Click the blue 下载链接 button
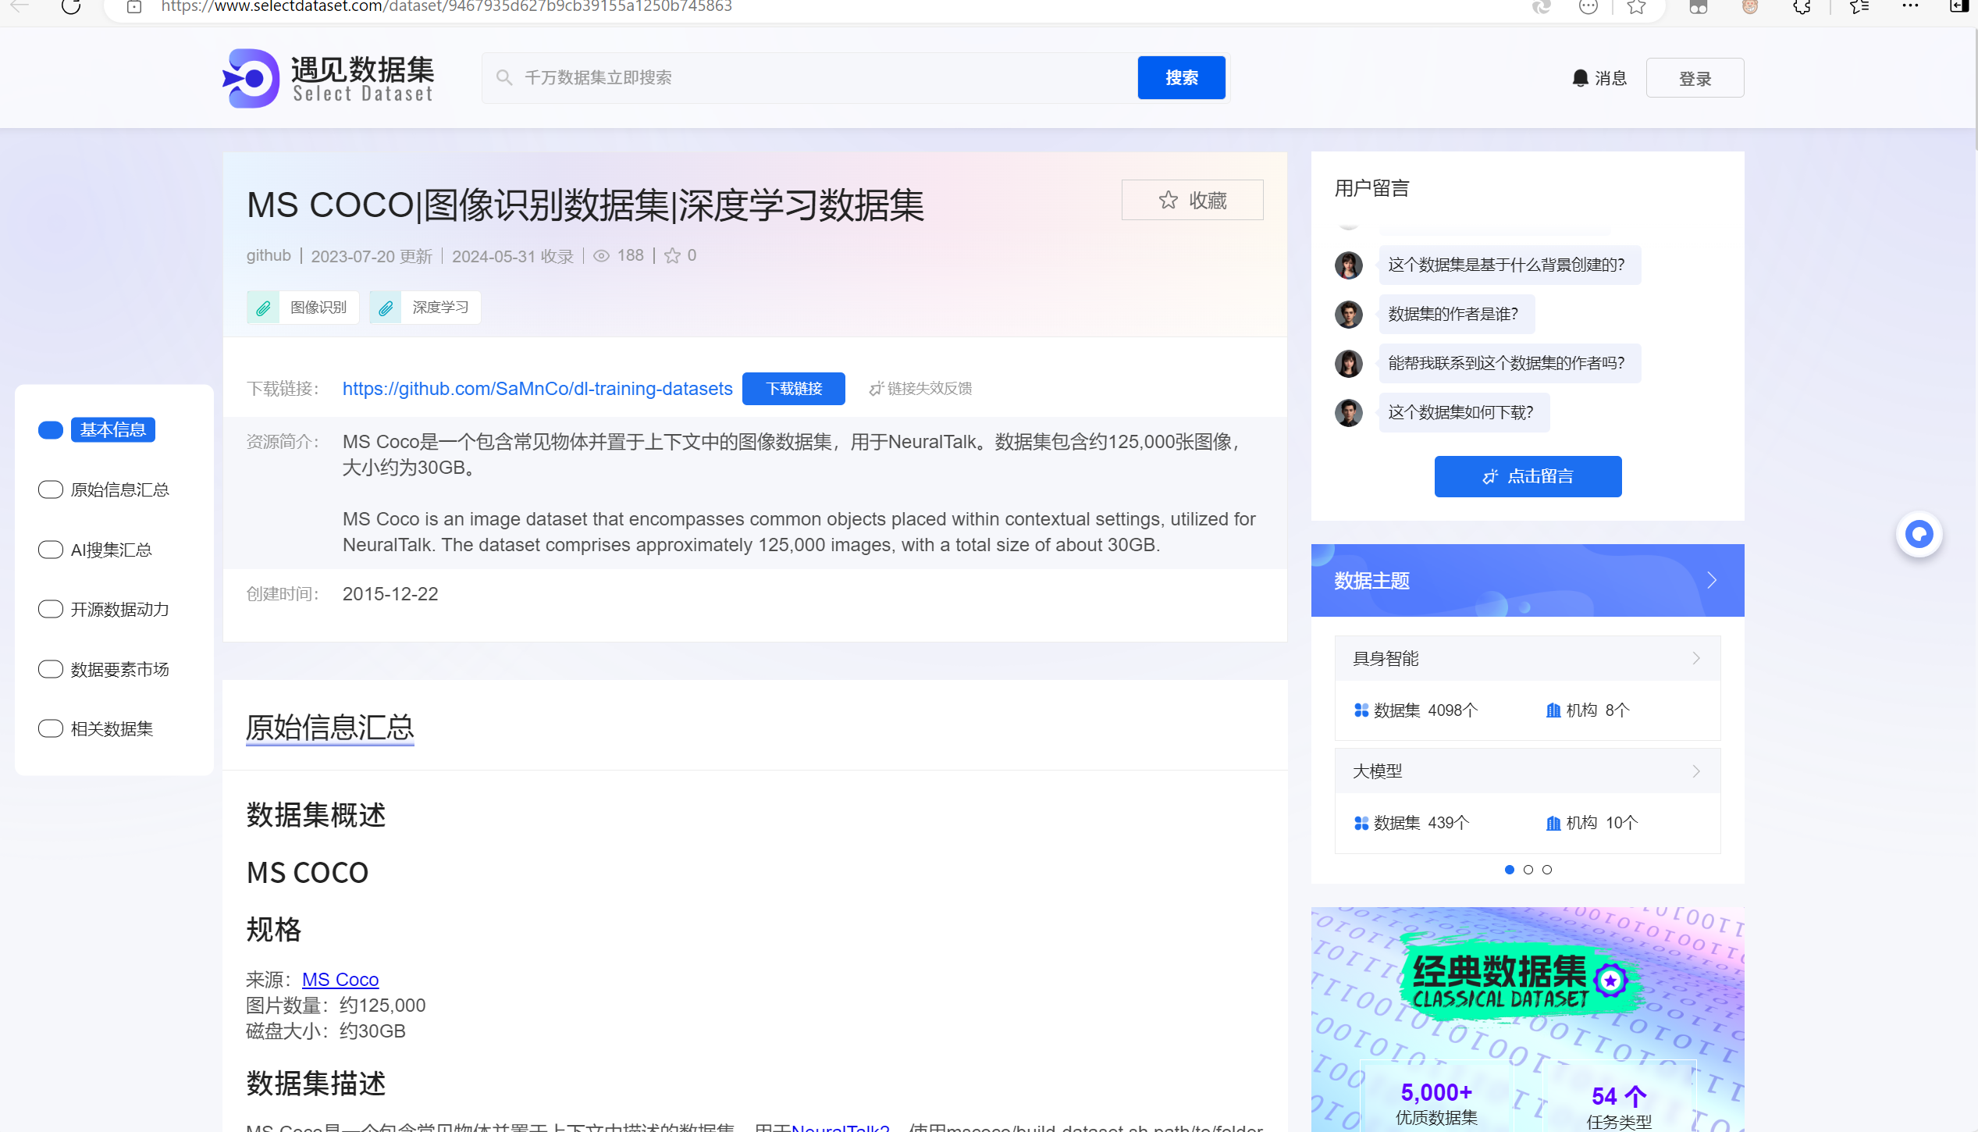Screen dimensions: 1978x1132 tap(793, 389)
